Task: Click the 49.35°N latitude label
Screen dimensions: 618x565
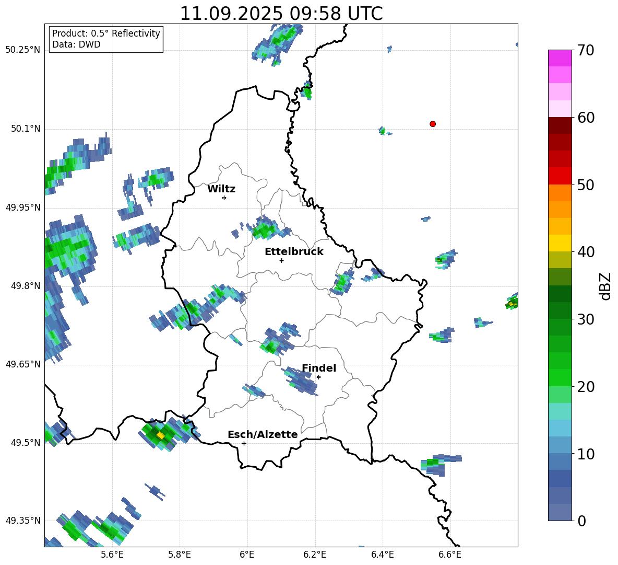Action: 23,521
